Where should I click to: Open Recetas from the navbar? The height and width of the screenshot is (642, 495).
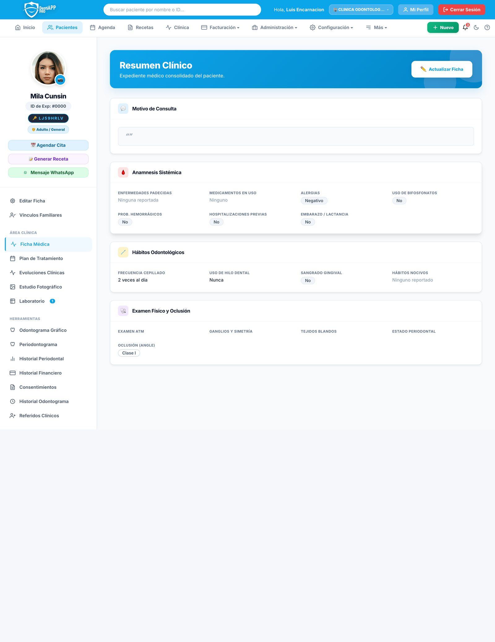click(140, 28)
